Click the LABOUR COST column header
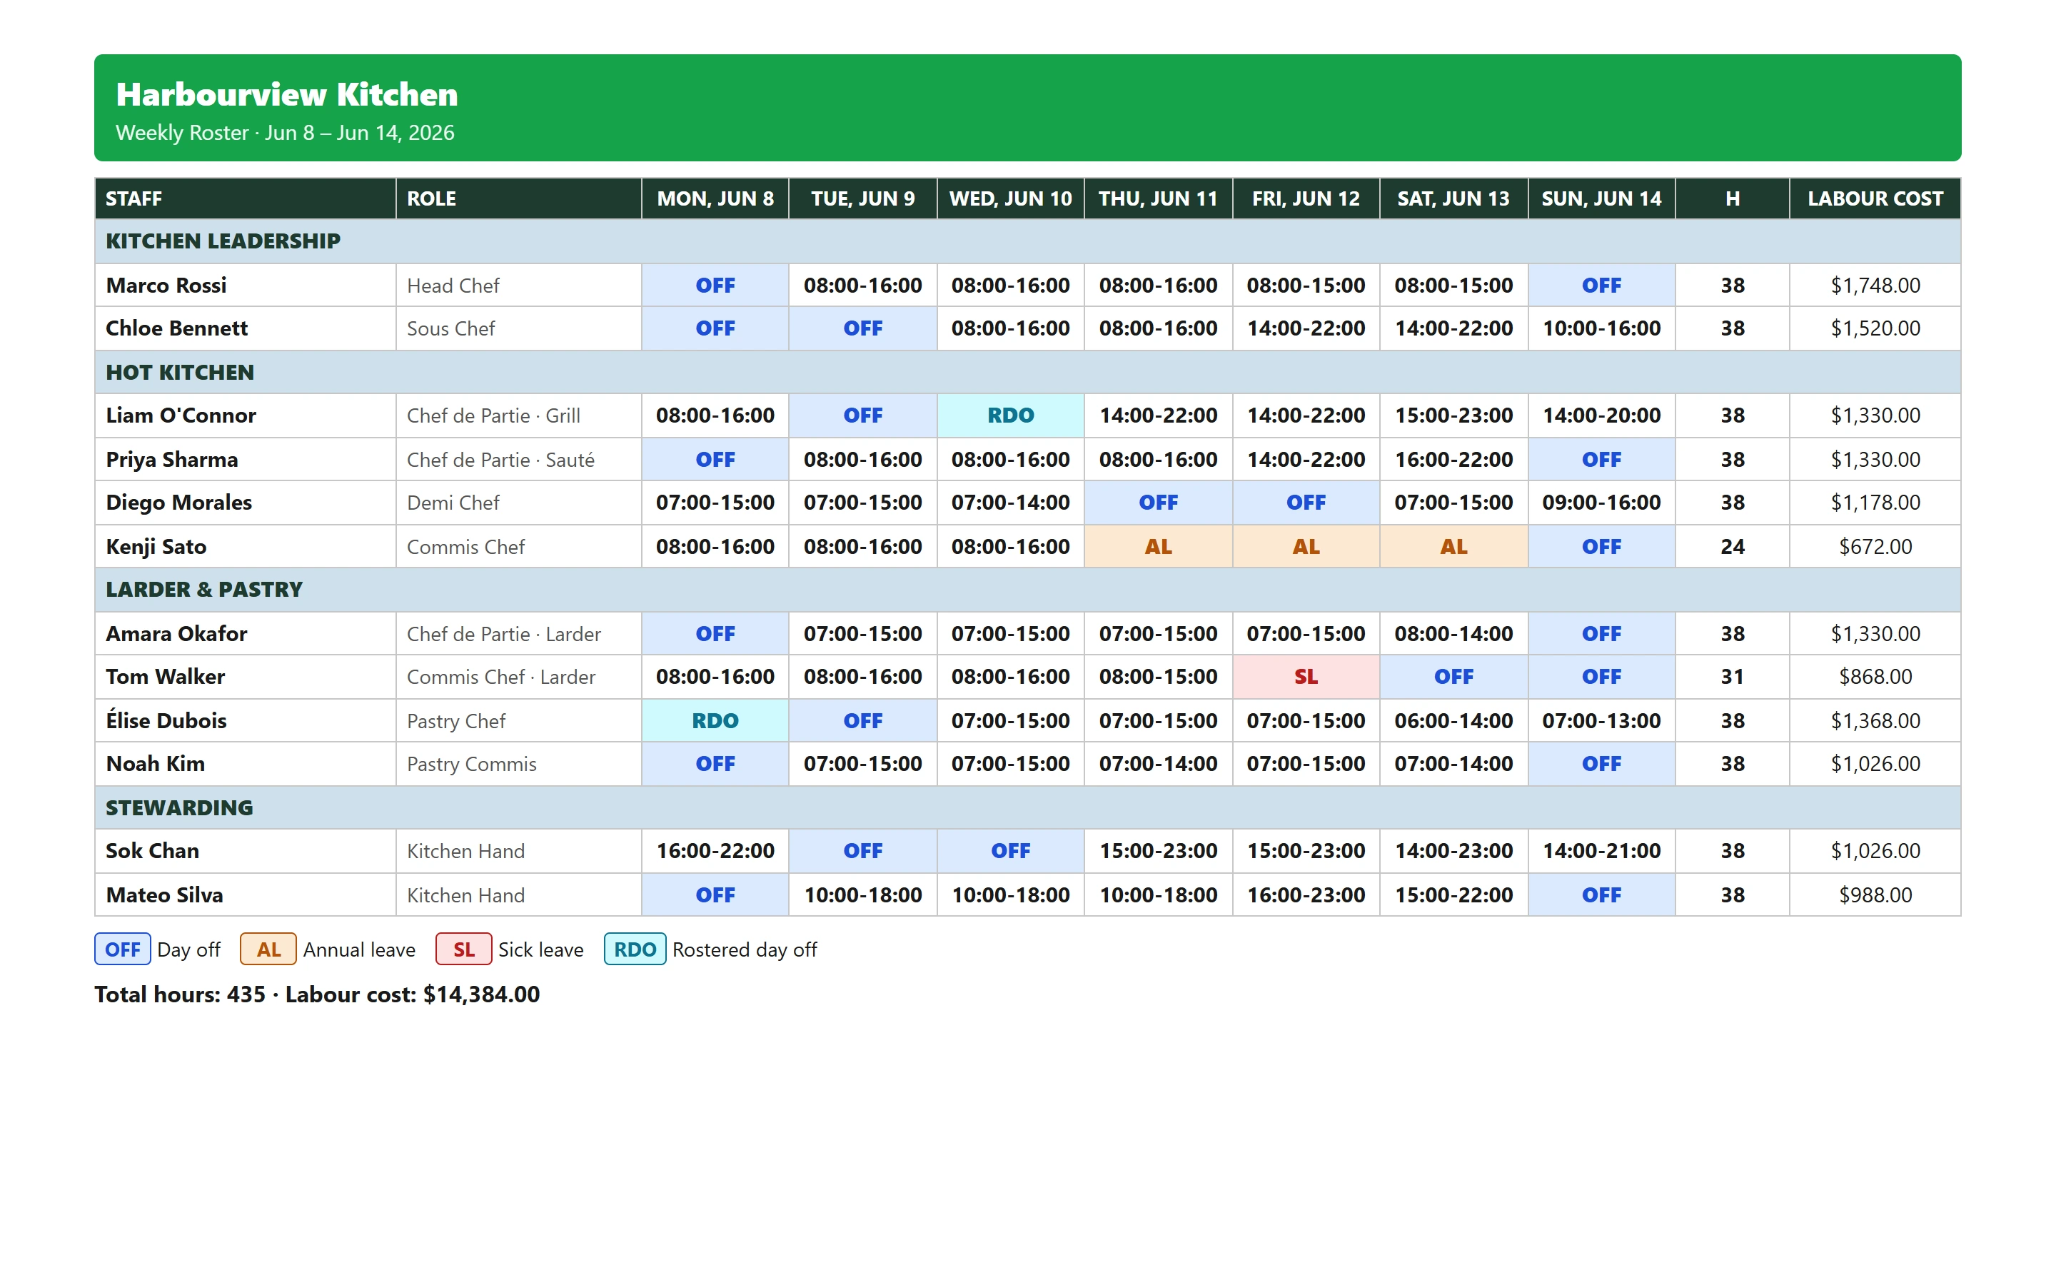The image size is (2056, 1285). pos(1875,199)
